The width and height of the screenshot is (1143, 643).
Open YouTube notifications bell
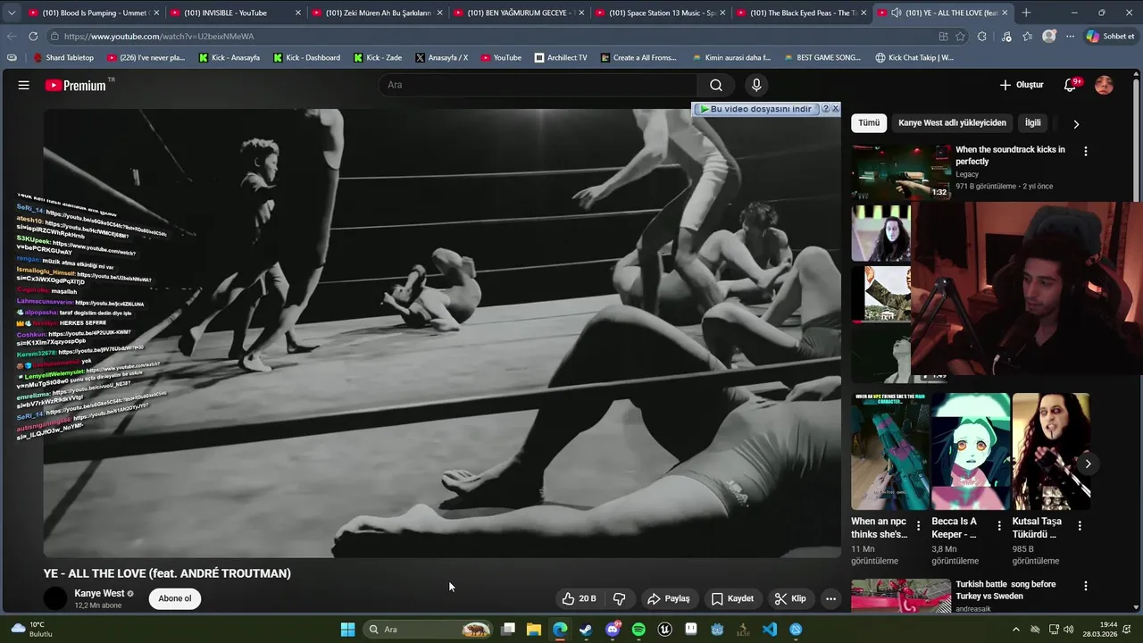(1070, 85)
